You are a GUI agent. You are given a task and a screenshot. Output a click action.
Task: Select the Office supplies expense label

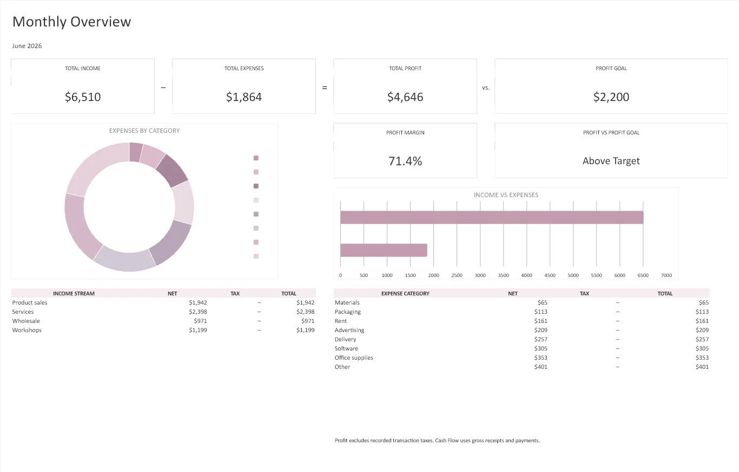[354, 358]
